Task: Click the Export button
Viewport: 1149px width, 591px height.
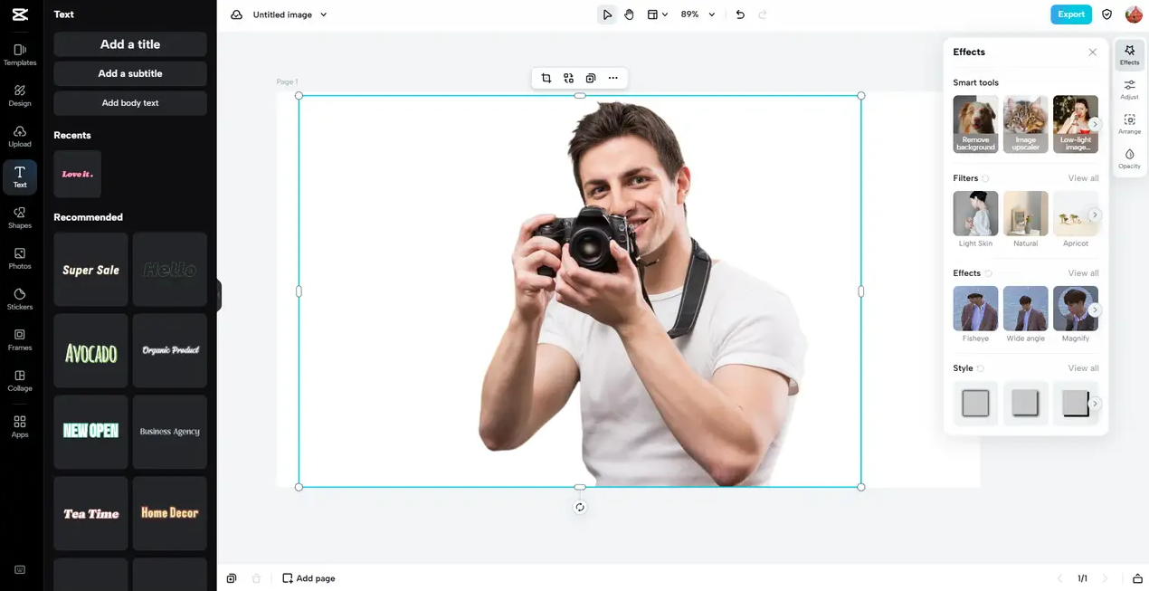Action: (1071, 14)
